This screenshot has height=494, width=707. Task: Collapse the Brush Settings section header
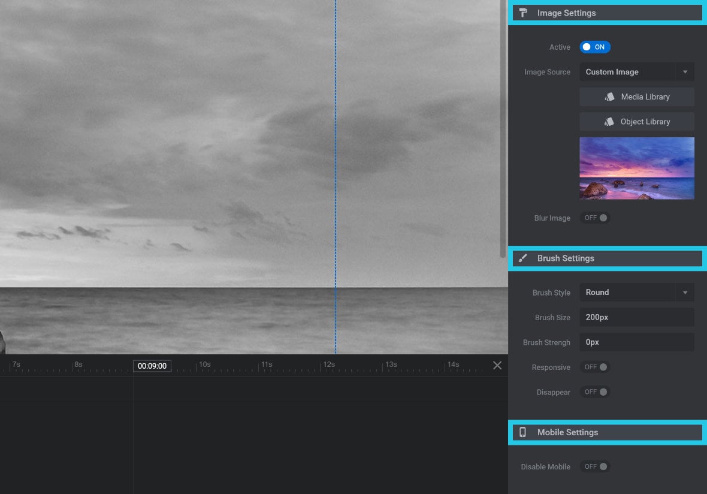608,258
